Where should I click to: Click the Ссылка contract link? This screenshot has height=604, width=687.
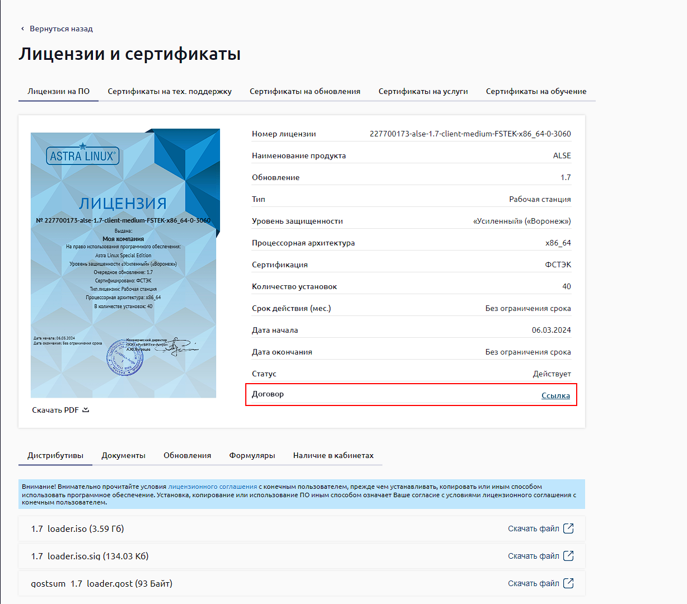[555, 395]
